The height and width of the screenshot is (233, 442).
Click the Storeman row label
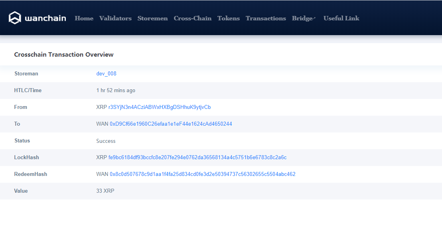click(x=26, y=74)
